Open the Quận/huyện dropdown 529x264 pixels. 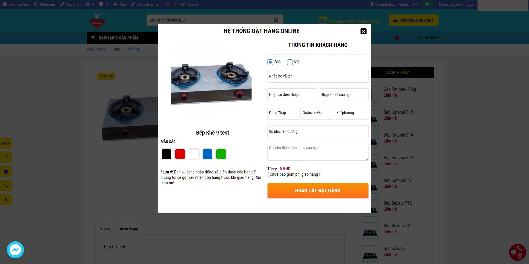[317, 113]
